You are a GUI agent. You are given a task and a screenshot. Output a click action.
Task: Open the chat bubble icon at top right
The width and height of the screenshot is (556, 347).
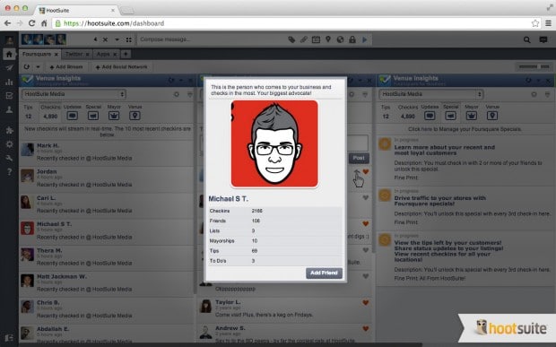tap(543, 39)
